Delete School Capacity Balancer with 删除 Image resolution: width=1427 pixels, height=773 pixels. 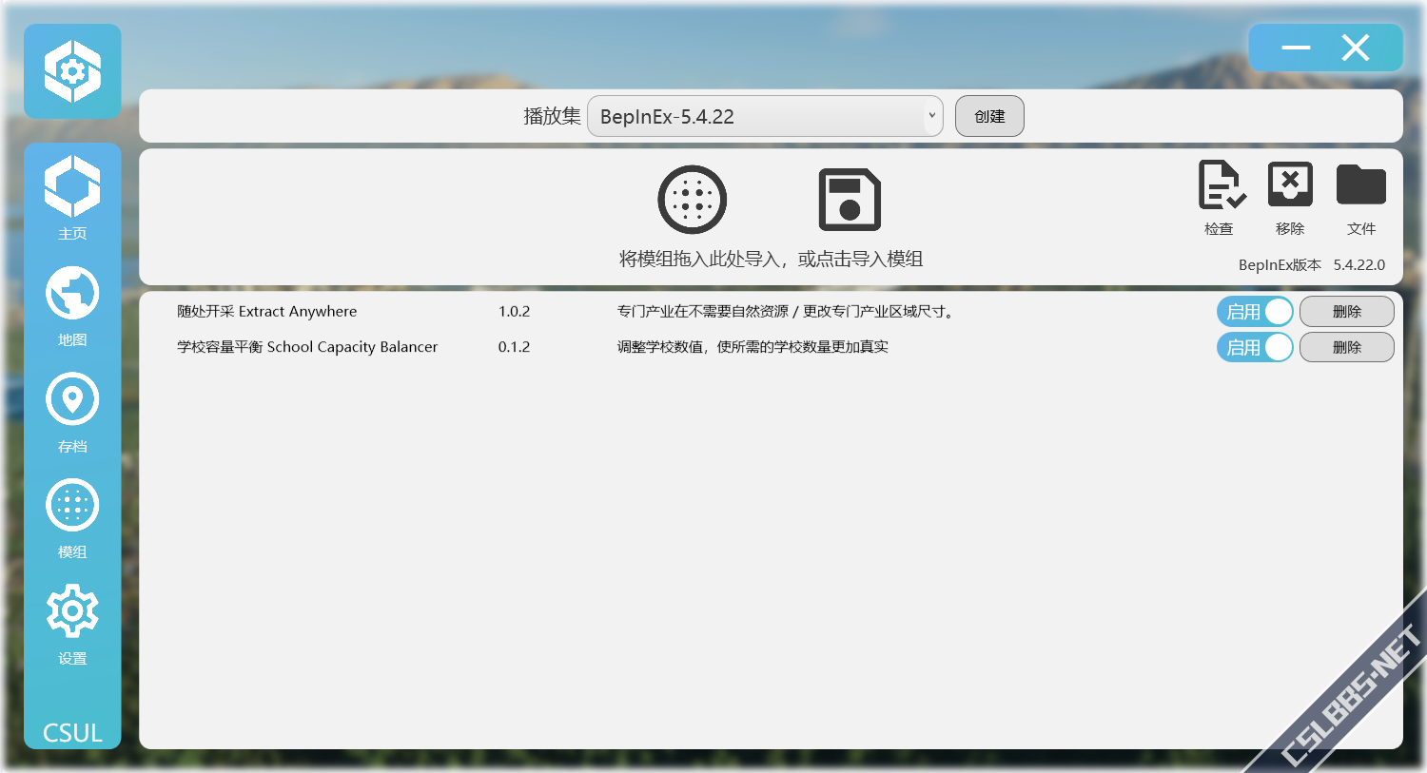[x=1347, y=347]
